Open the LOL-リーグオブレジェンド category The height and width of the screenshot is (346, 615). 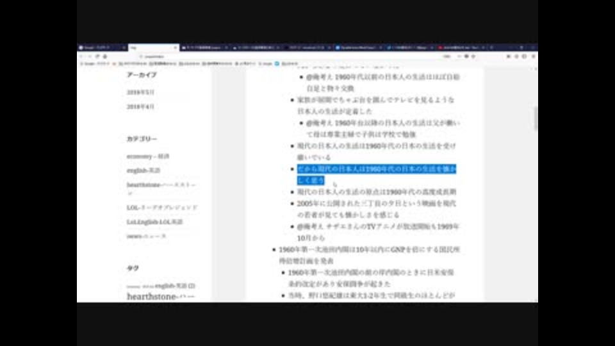pos(162,208)
